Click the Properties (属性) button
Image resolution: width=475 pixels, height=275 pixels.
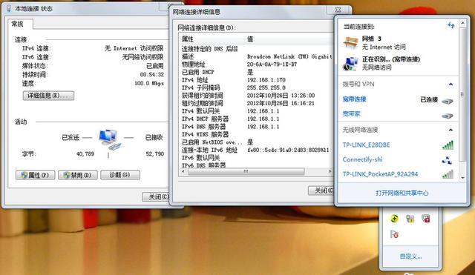click(35, 175)
